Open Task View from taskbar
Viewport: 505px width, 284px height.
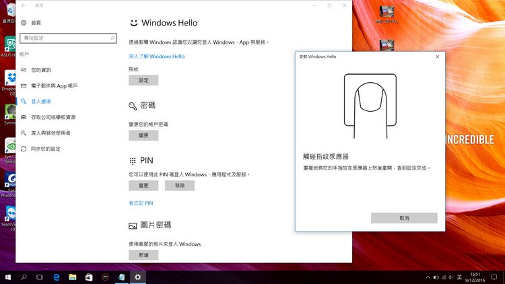click(x=40, y=277)
